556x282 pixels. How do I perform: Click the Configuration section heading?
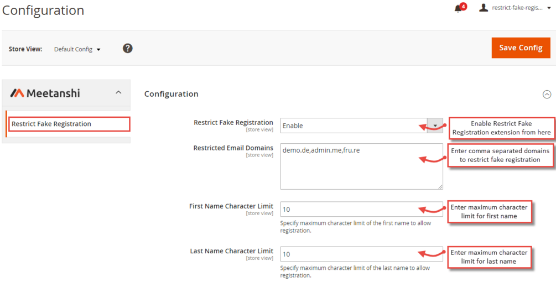point(172,94)
